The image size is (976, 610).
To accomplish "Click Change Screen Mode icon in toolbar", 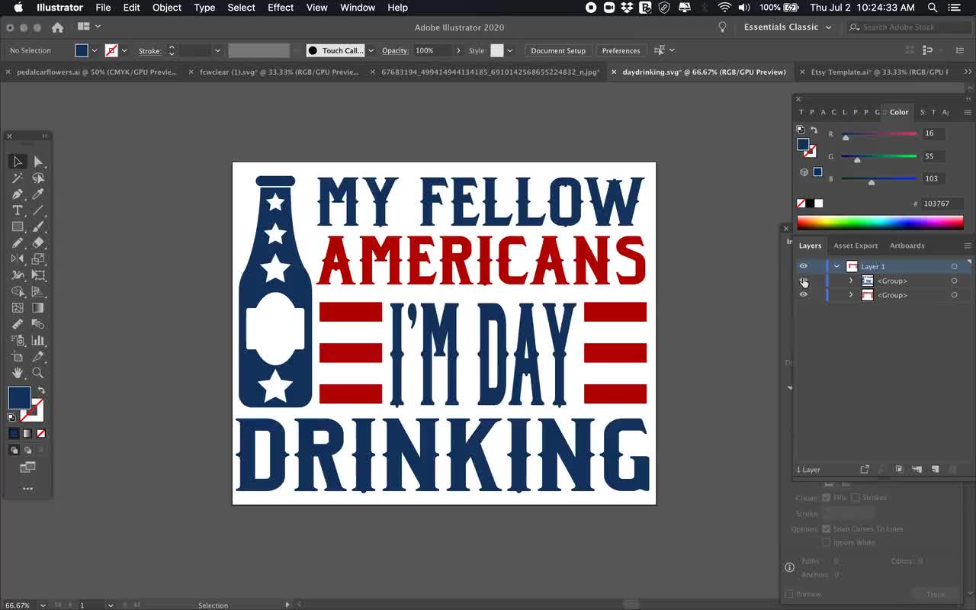I will pos(27,467).
